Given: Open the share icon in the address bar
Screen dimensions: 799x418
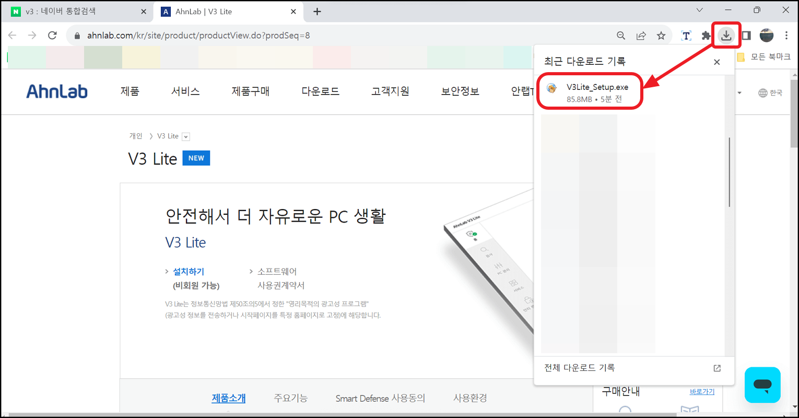Looking at the screenshot, I should 641,35.
